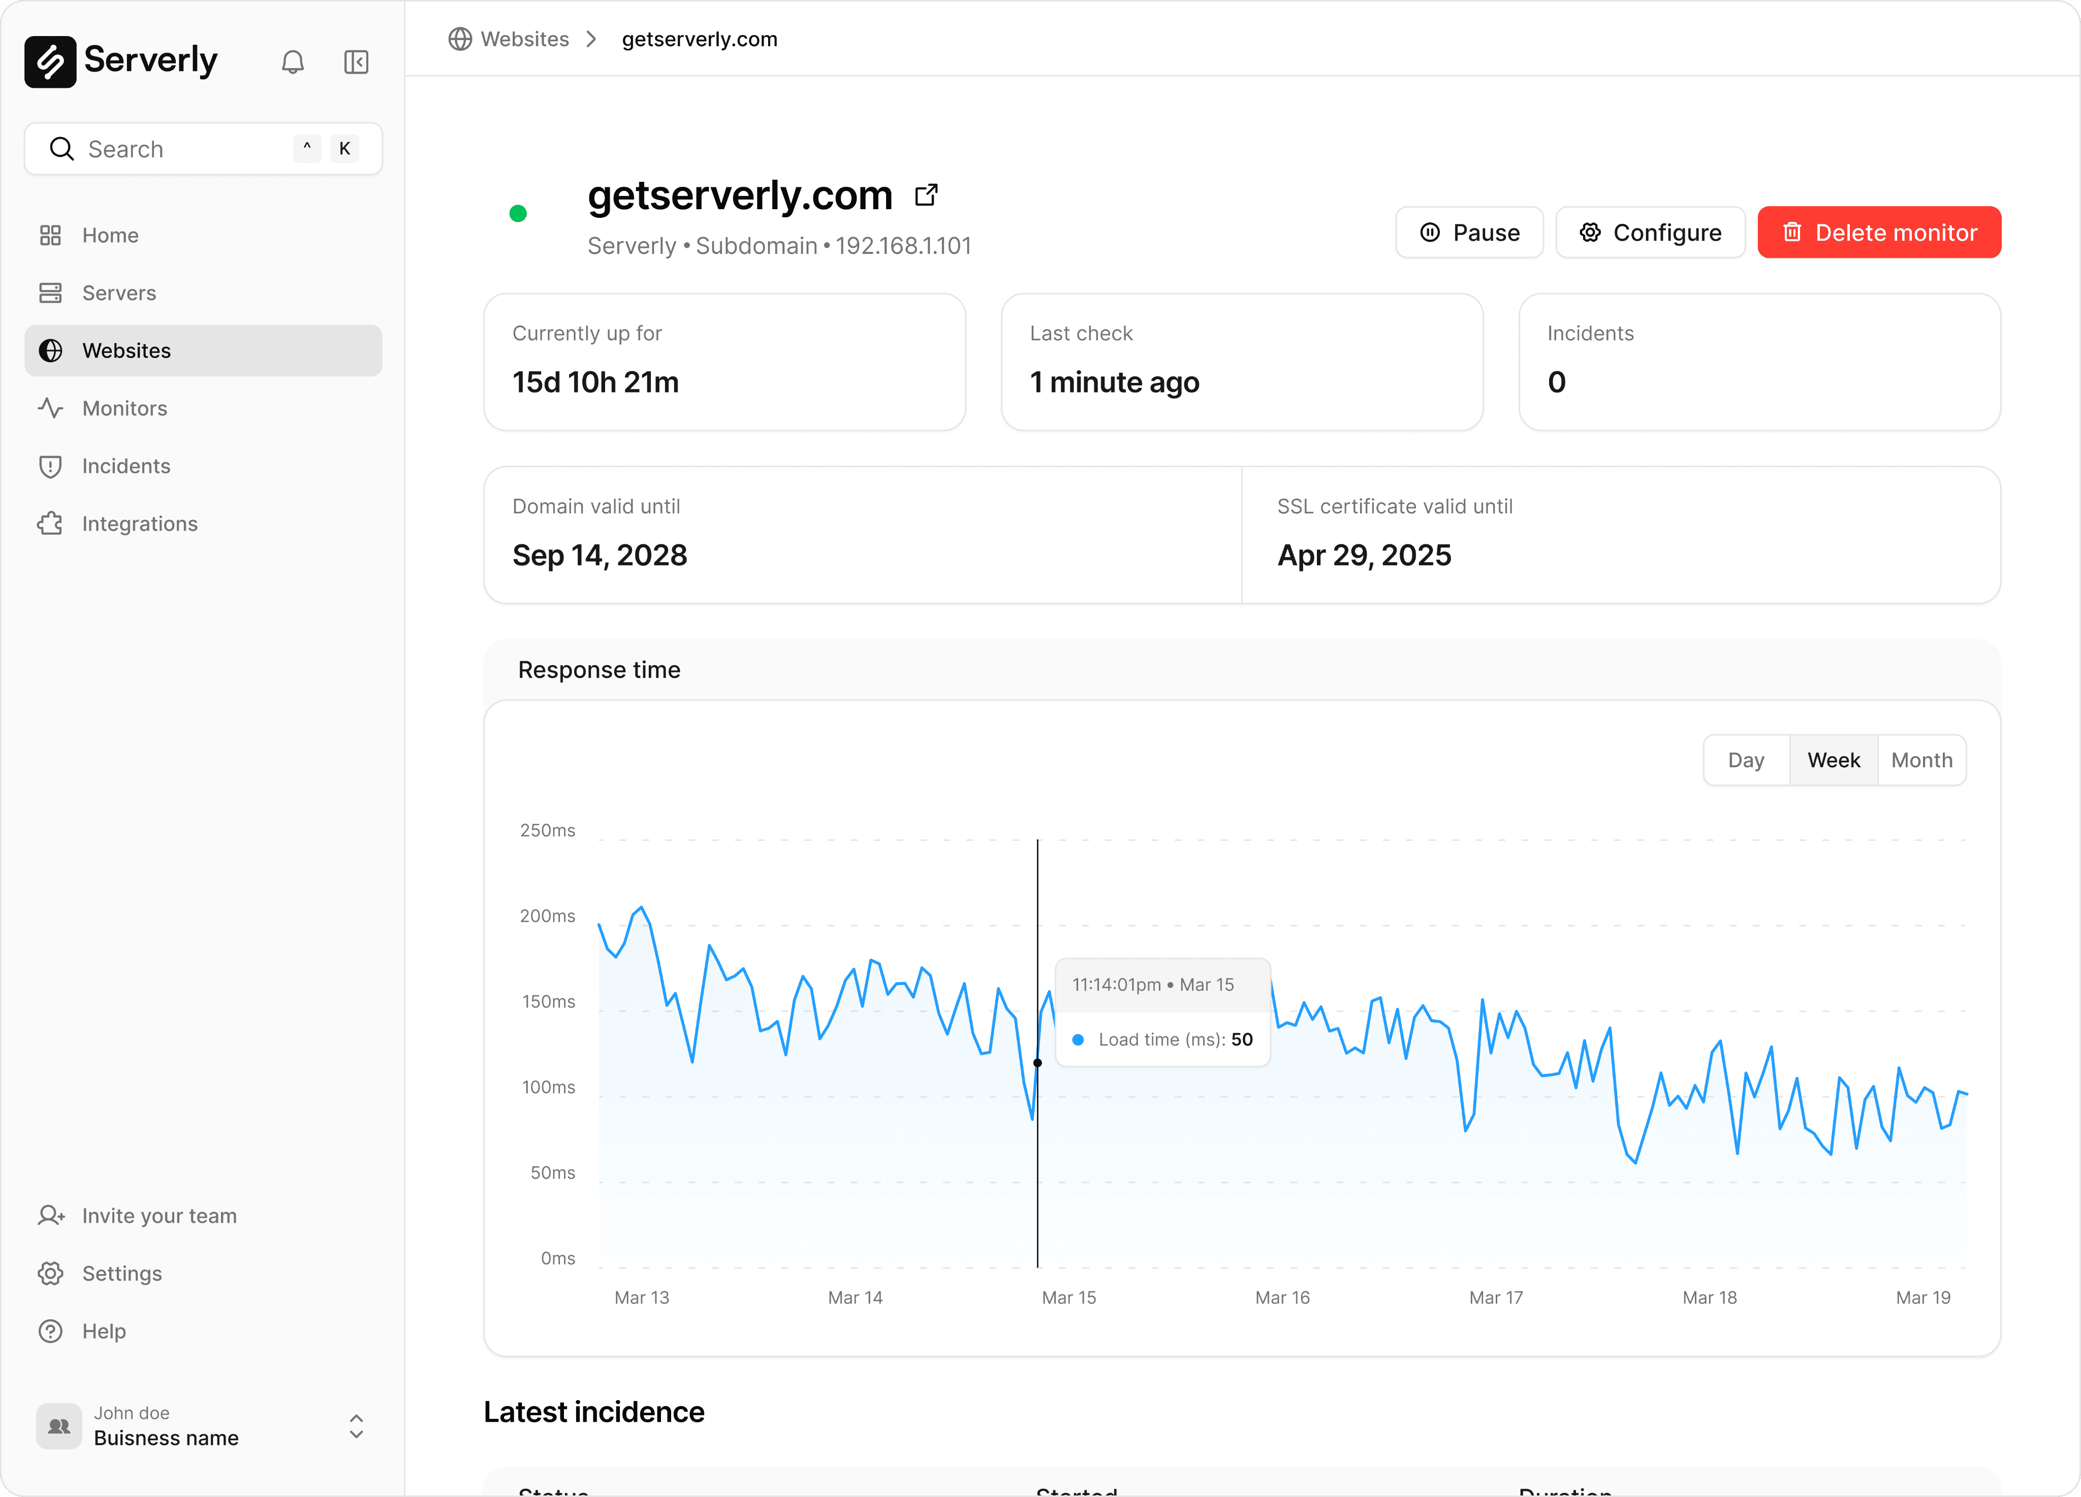Collapse the sidebar panel icon
Screen dimensions: 2081x1497
pos(356,61)
